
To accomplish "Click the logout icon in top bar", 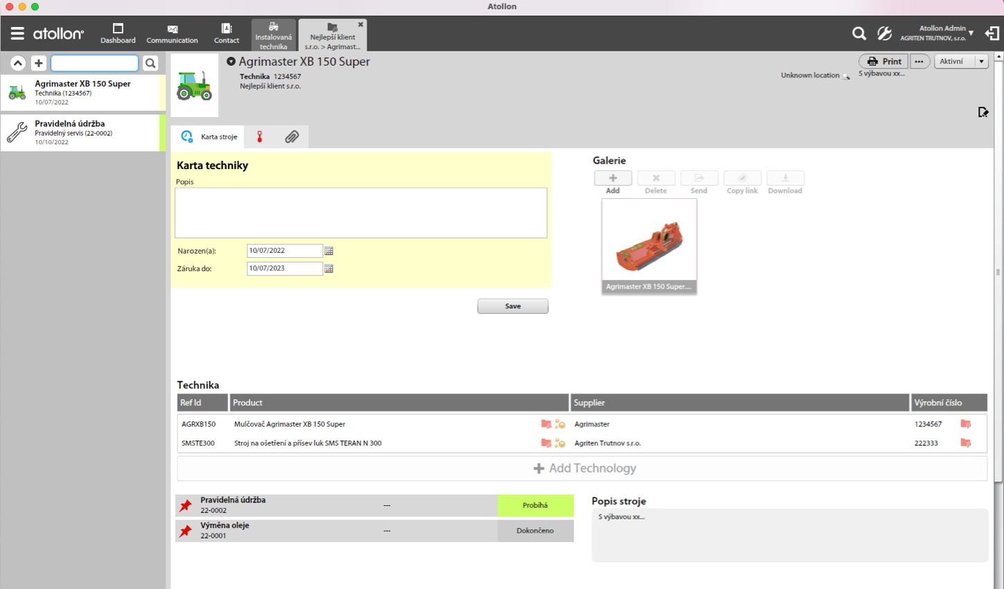I will point(992,33).
